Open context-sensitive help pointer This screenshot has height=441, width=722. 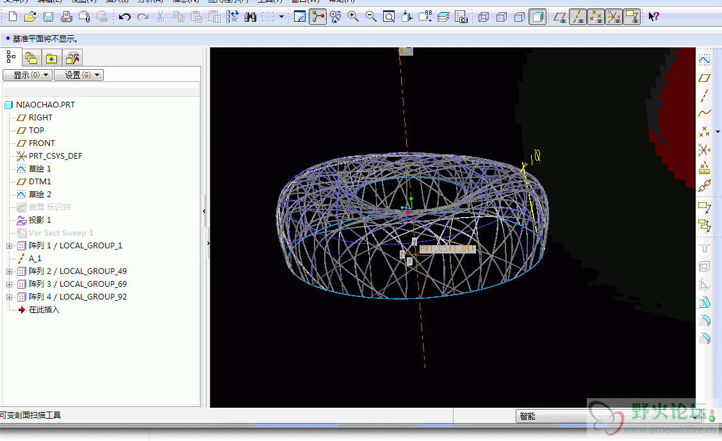click(653, 17)
